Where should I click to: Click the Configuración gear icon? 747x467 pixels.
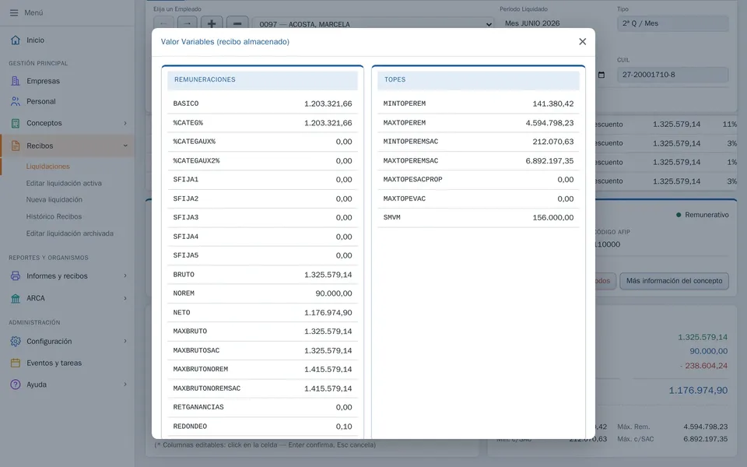click(16, 341)
